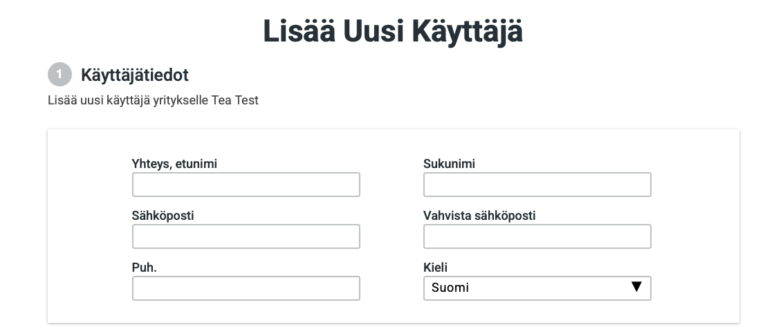Click the Suomi value in the language selector
The image size is (783, 336).
pyautogui.click(x=450, y=288)
